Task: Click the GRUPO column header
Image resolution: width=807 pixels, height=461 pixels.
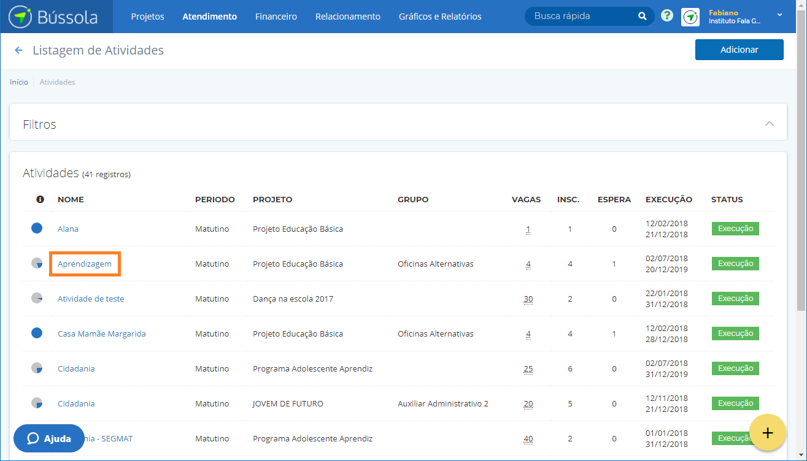Action: [x=413, y=199]
